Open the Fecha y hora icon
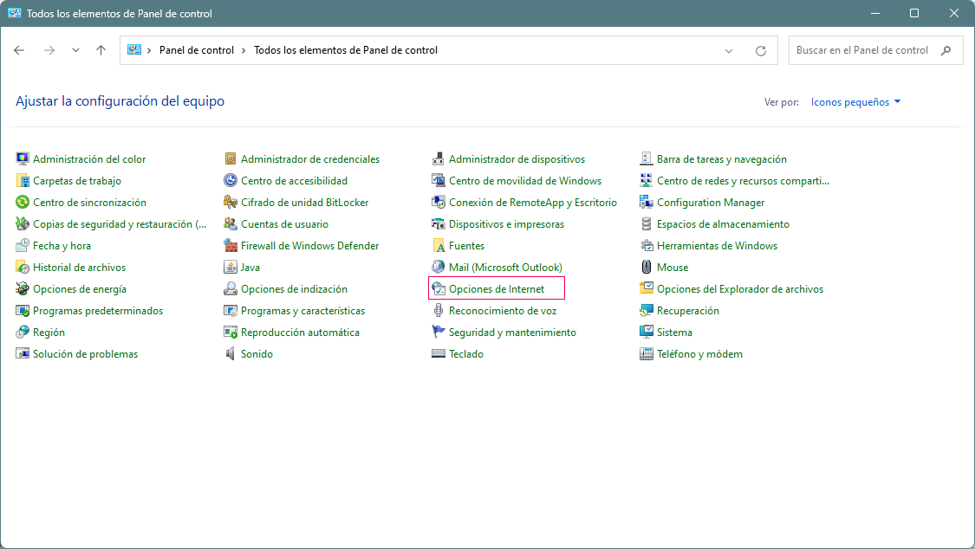975x549 pixels. tap(61, 245)
